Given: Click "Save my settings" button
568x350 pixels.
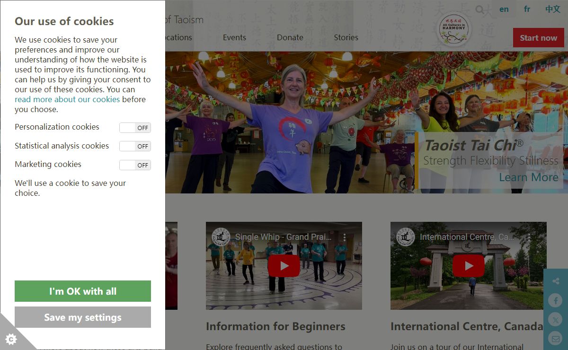Looking at the screenshot, I should coord(83,317).
